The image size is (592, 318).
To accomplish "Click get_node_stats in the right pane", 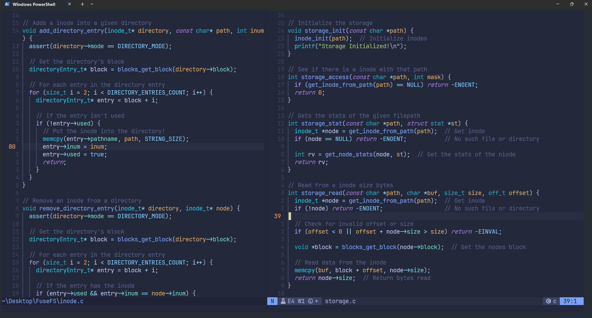I will (x=349, y=154).
